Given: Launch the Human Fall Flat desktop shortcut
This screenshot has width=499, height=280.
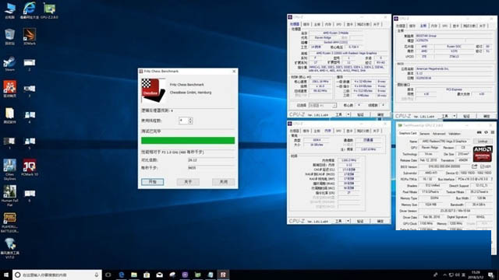Looking at the screenshot, I should (10, 195).
